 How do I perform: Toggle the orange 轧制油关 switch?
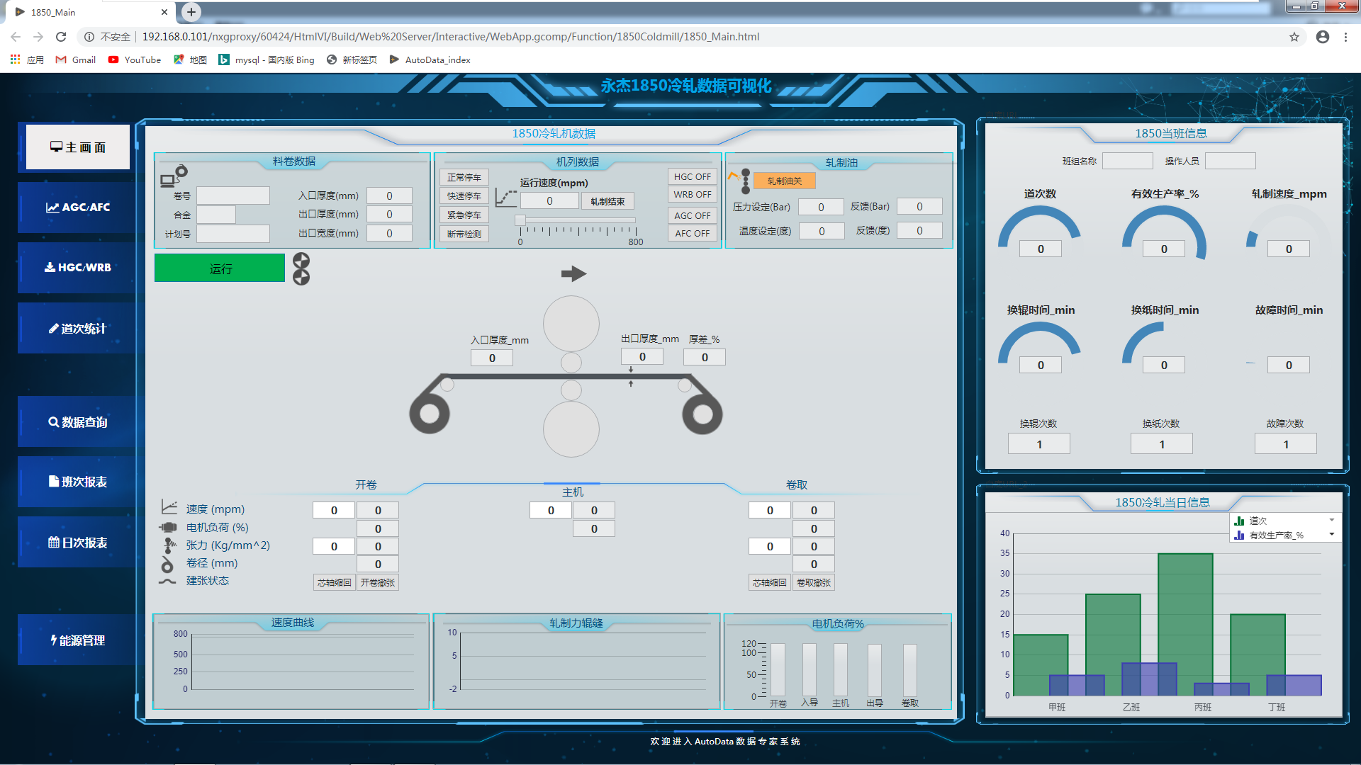(784, 181)
